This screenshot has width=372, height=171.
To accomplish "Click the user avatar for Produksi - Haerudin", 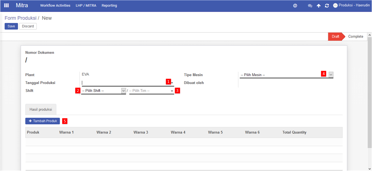I will 335,5.
